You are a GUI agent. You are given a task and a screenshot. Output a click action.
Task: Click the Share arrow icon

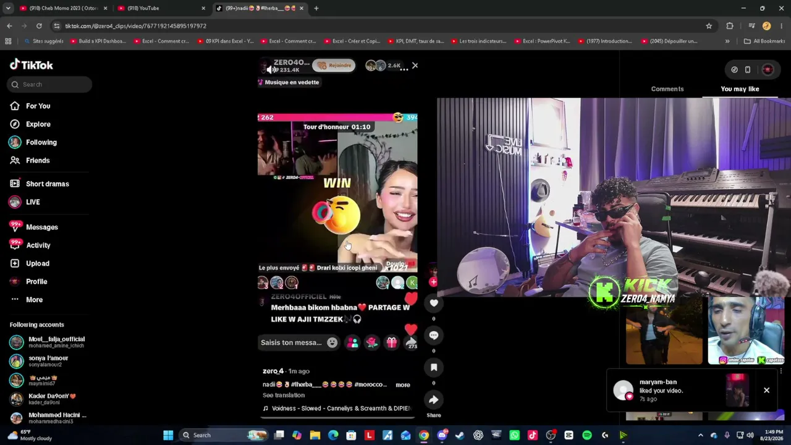(x=434, y=400)
